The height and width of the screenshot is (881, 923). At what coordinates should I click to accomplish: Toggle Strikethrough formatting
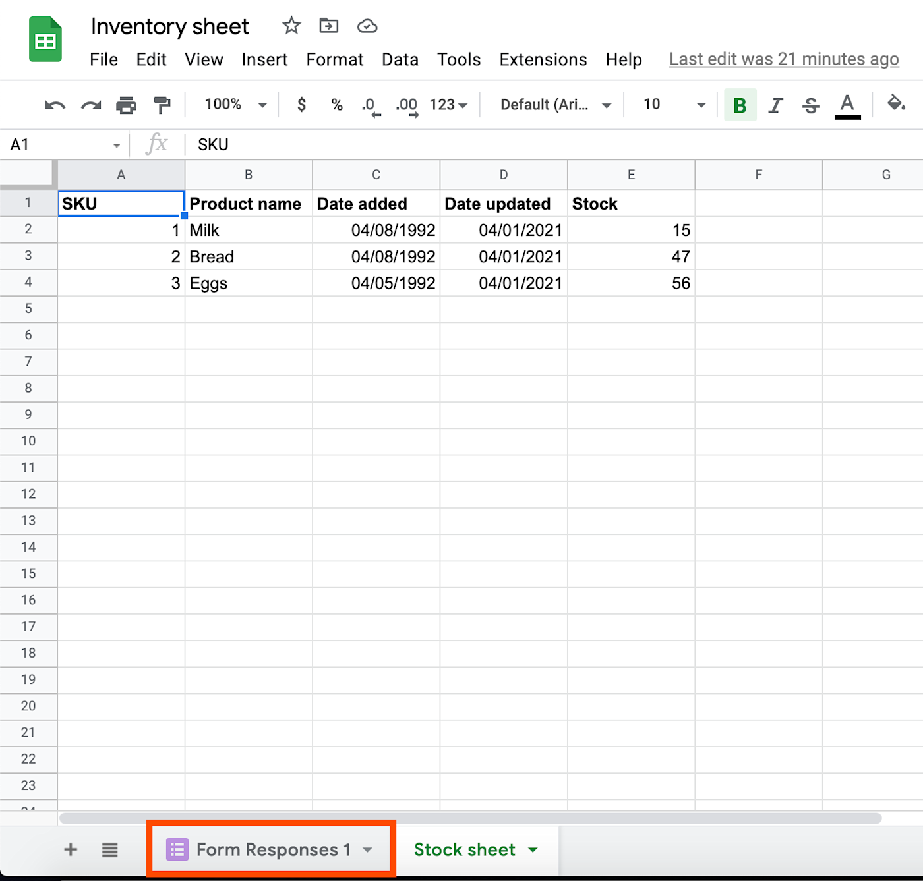(811, 105)
